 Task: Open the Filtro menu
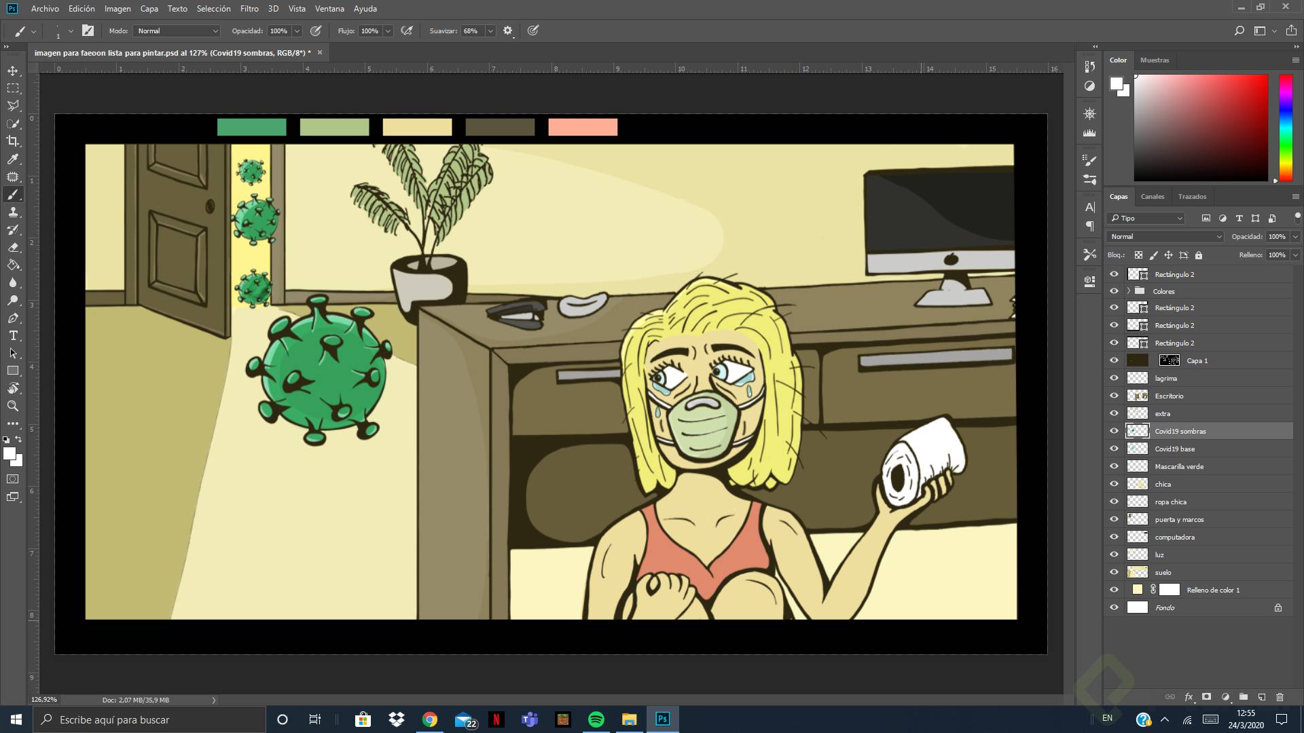pos(249,9)
